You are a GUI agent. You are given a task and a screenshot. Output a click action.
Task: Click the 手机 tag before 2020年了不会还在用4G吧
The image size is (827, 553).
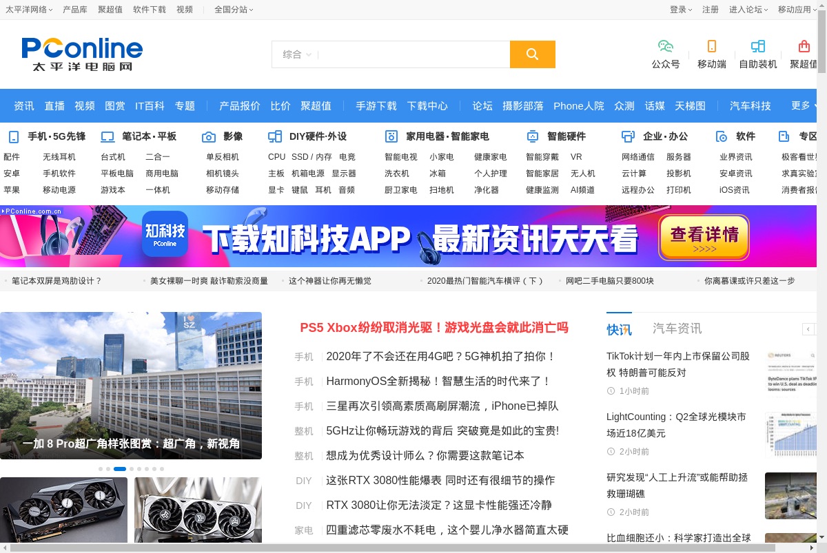tap(304, 357)
